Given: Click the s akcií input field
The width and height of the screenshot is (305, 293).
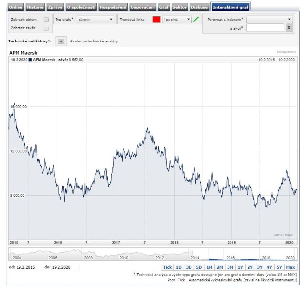Looking at the screenshot, I should (x=265, y=28).
